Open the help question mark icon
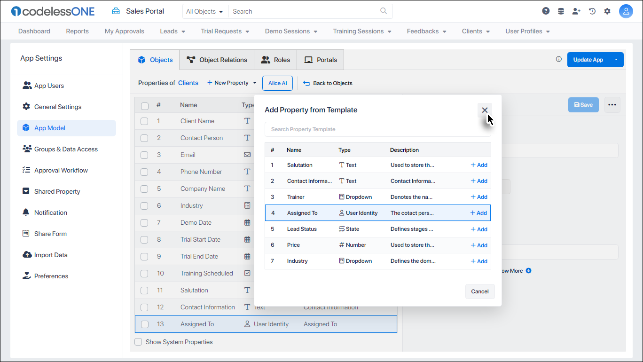Viewport: 643px width, 362px height. click(x=546, y=11)
